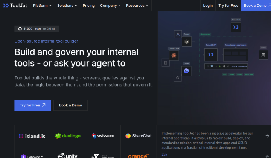Click the 'Build and govern your internal tools' headline
271x158 pixels.
pyautogui.click(x=76, y=58)
